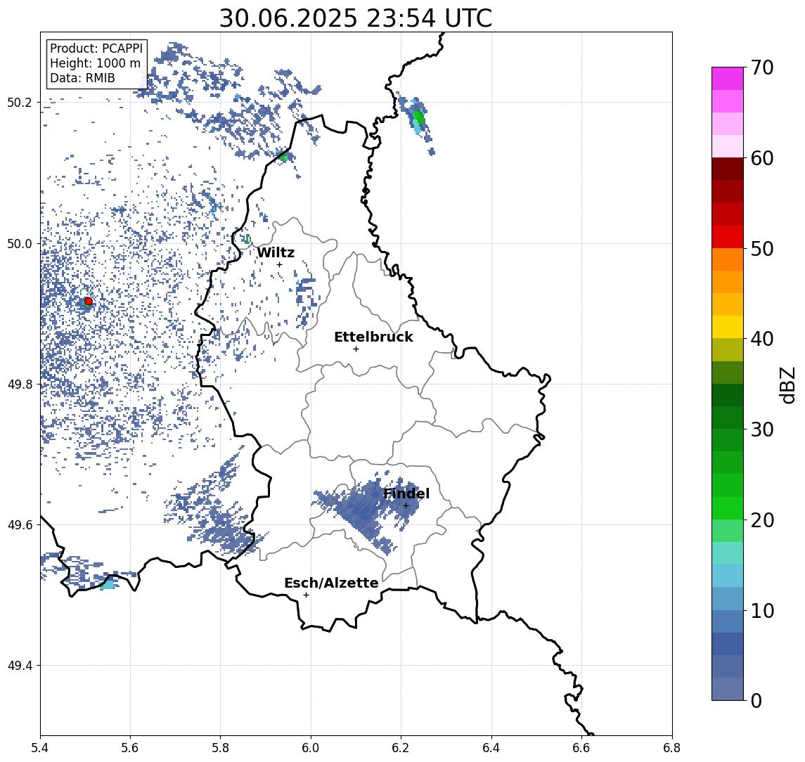This screenshot has width=805, height=762.
Task: Click longitude tick label 5.8
Action: click(221, 748)
